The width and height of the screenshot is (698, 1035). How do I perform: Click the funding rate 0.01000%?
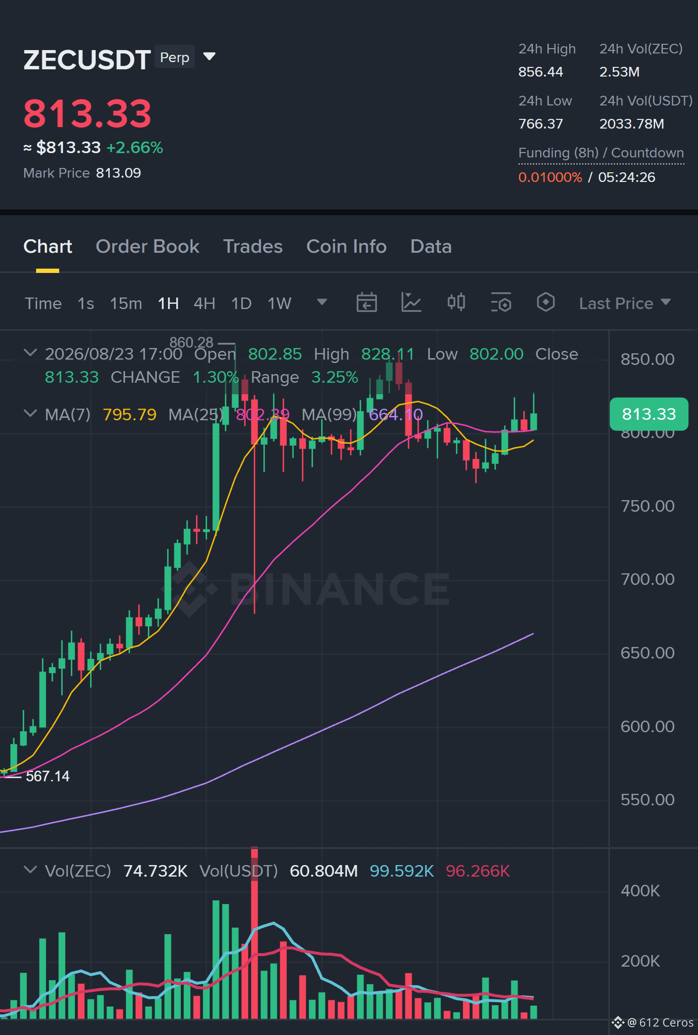point(550,178)
